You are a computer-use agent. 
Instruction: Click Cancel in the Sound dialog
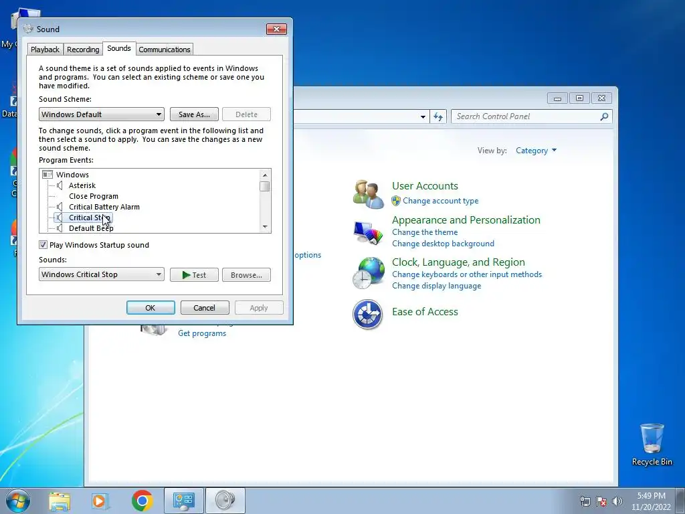pyautogui.click(x=205, y=308)
